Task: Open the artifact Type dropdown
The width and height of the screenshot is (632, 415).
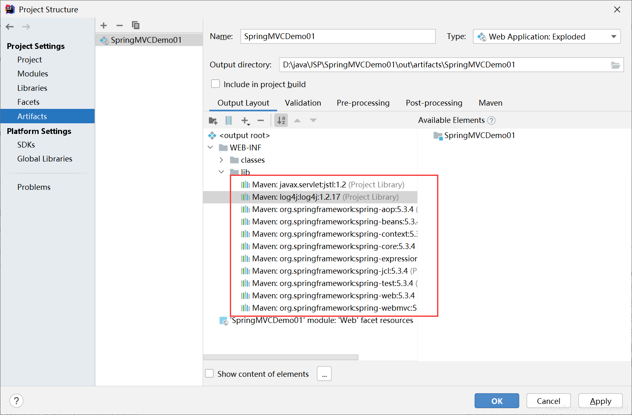Action: click(x=547, y=37)
